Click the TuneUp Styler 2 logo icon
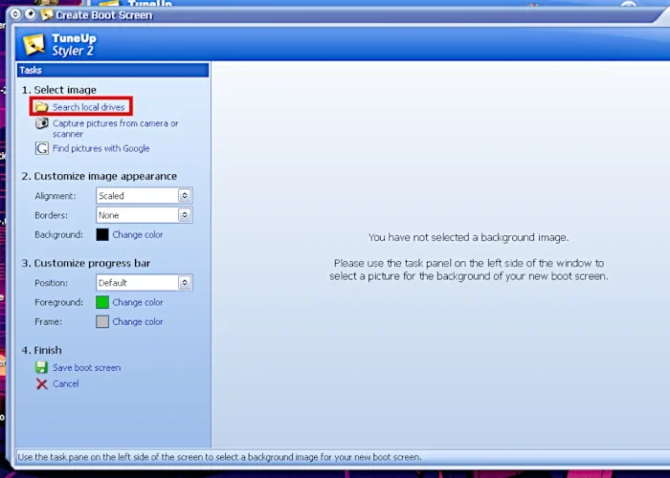 click(x=33, y=44)
